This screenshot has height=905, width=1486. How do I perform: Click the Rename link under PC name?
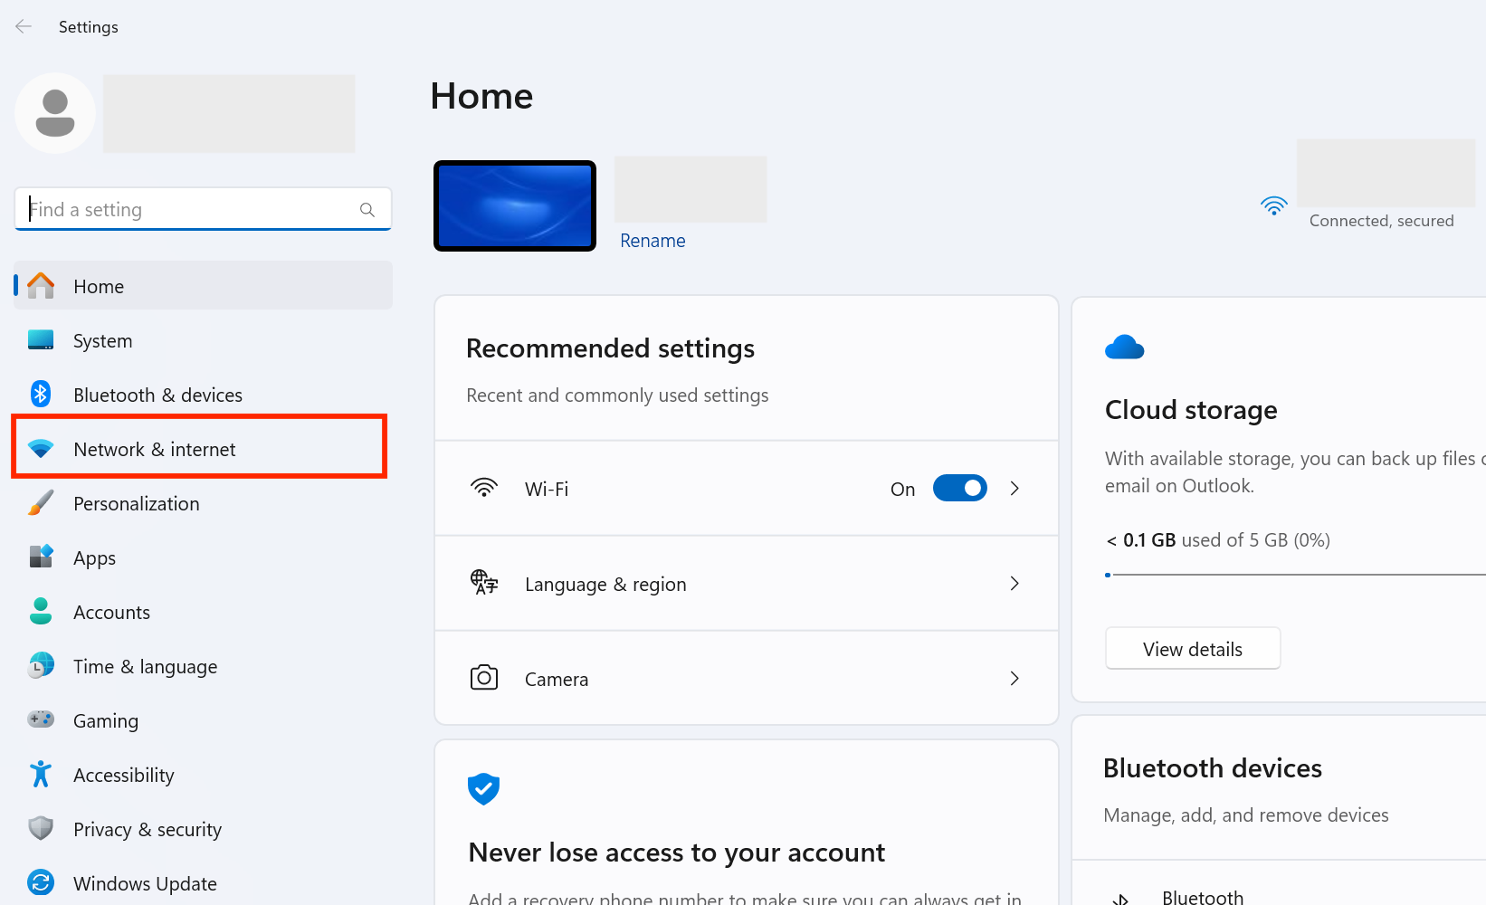[x=653, y=241]
